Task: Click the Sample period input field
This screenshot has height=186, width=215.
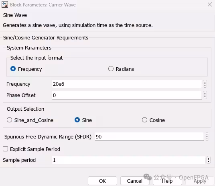Action: click(129, 160)
